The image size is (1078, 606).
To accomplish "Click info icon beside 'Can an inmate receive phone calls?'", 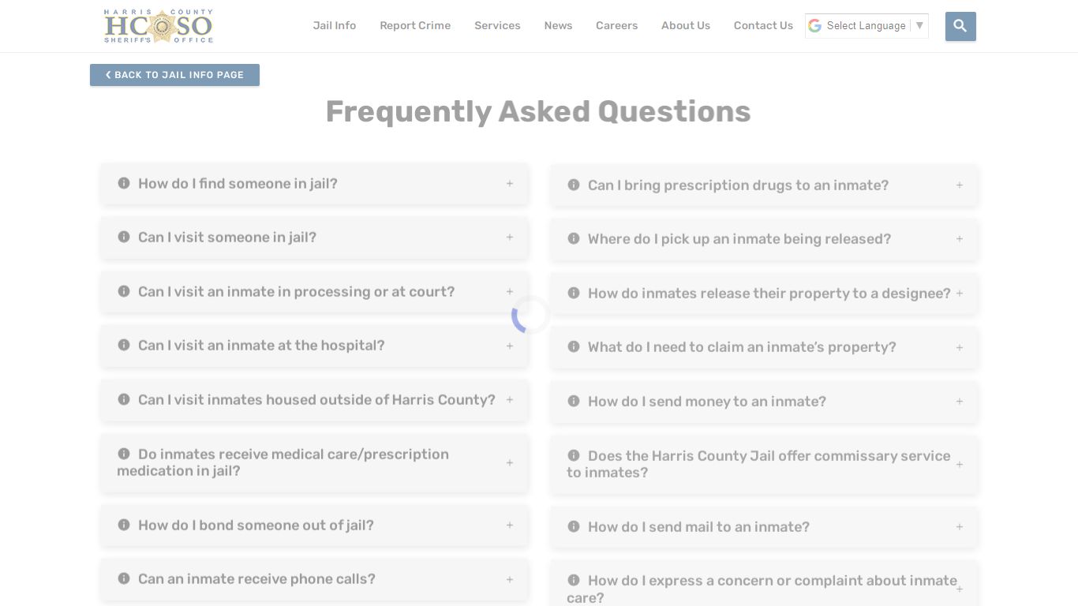I will (124, 578).
